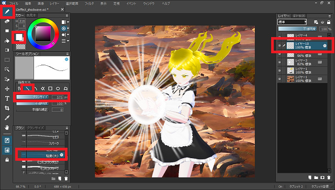Select the Hand pan tool
335x190 pixels.
(7, 127)
